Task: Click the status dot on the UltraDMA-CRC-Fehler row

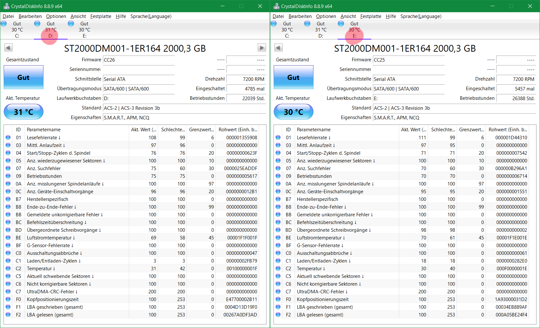Action: coord(8,291)
